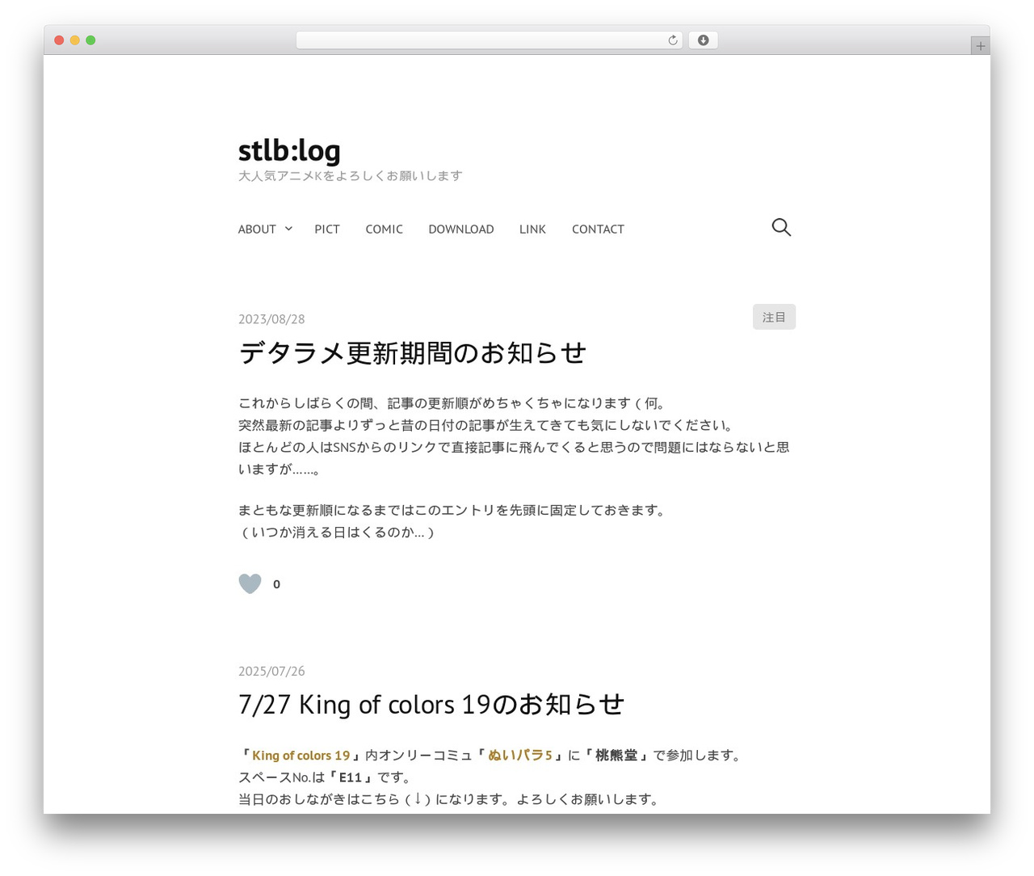Click the stlb:log site title

289,150
